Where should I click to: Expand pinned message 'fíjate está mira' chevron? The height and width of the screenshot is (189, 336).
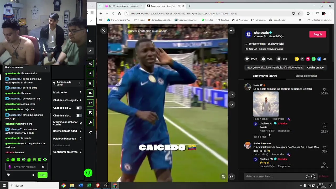click(x=46, y=68)
